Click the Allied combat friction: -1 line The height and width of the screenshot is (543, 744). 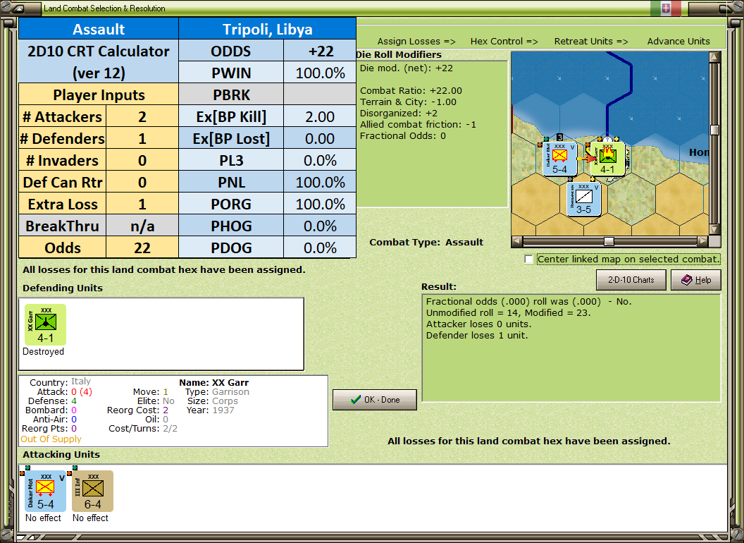[418, 125]
